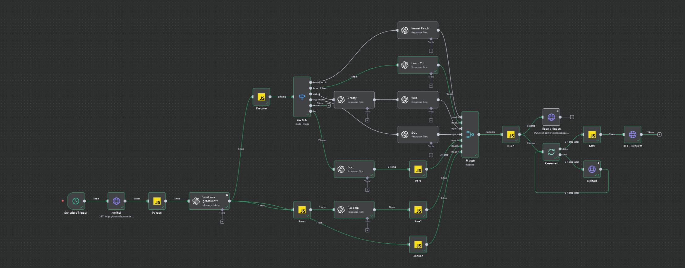Open the Repo anlegen node
685x268 pixels.
pyautogui.click(x=551, y=117)
